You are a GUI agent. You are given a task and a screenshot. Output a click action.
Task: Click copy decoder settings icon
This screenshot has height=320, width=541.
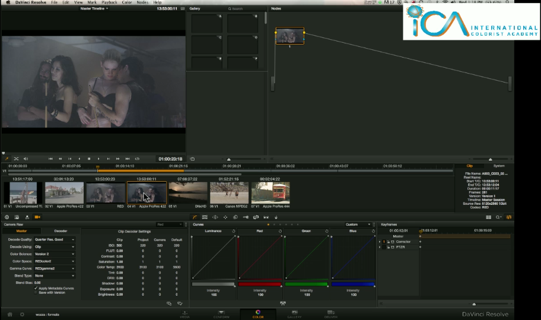169,303
